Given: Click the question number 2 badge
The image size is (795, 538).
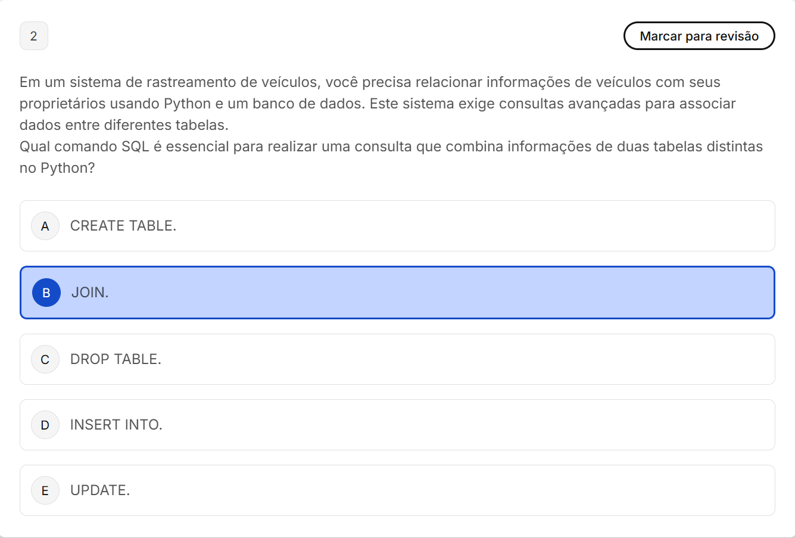Looking at the screenshot, I should (x=34, y=36).
